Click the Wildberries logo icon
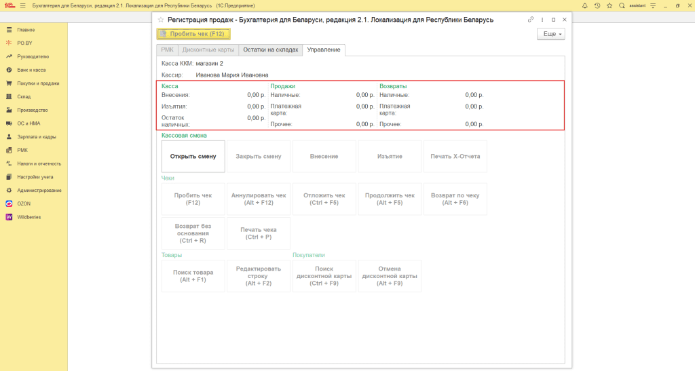 click(9, 217)
